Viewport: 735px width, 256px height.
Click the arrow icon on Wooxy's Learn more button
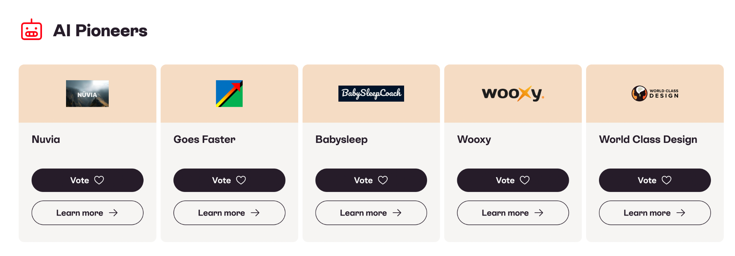coord(539,213)
